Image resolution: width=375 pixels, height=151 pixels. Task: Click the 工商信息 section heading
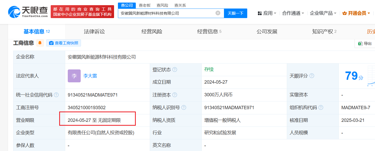click(x=24, y=43)
